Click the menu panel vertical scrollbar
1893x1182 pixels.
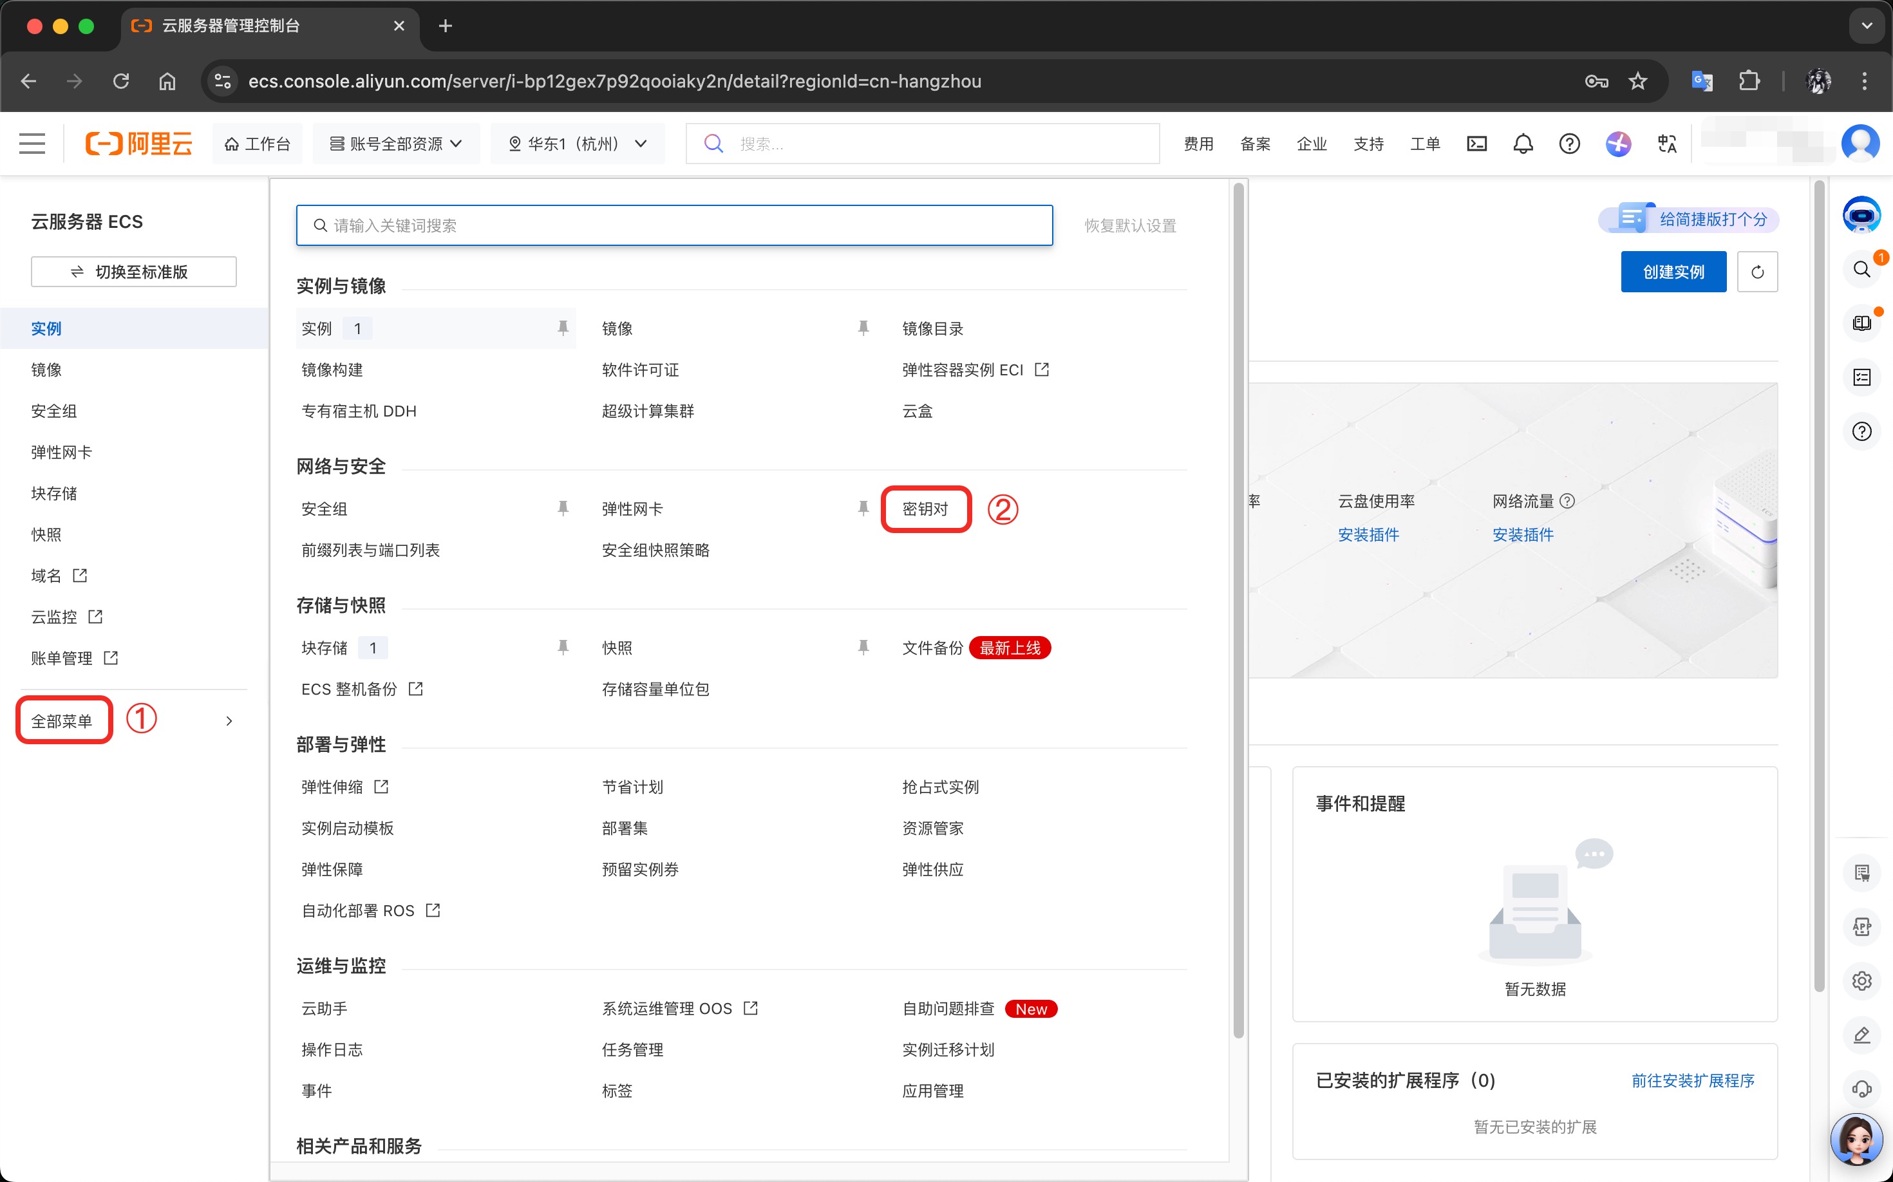[x=1238, y=610]
